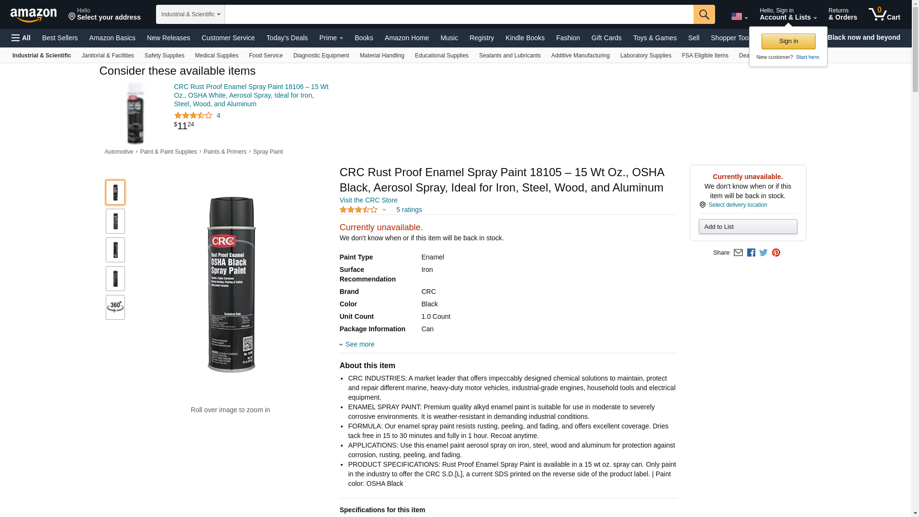The width and height of the screenshot is (919, 517).
Task: Share product on Twitter icon
Action: tap(763, 253)
